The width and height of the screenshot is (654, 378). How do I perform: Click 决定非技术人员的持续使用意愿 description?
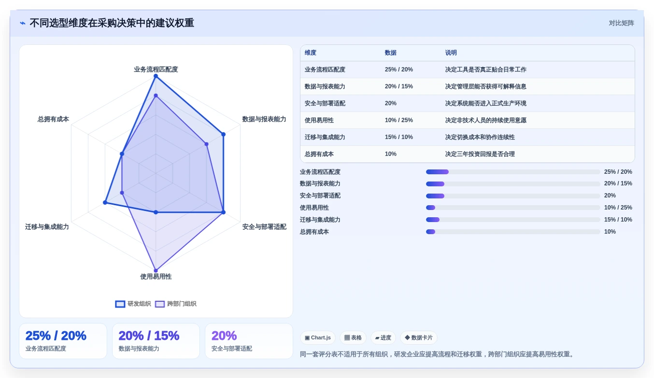coord(486,120)
